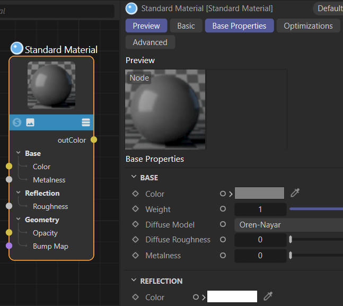Click the S shader icon on the node
The width and height of the screenshot is (343, 306).
(17, 123)
